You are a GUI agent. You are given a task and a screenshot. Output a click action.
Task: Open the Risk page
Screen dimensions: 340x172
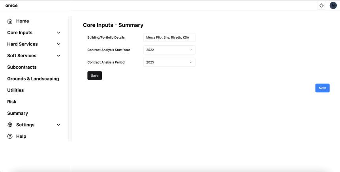click(12, 102)
